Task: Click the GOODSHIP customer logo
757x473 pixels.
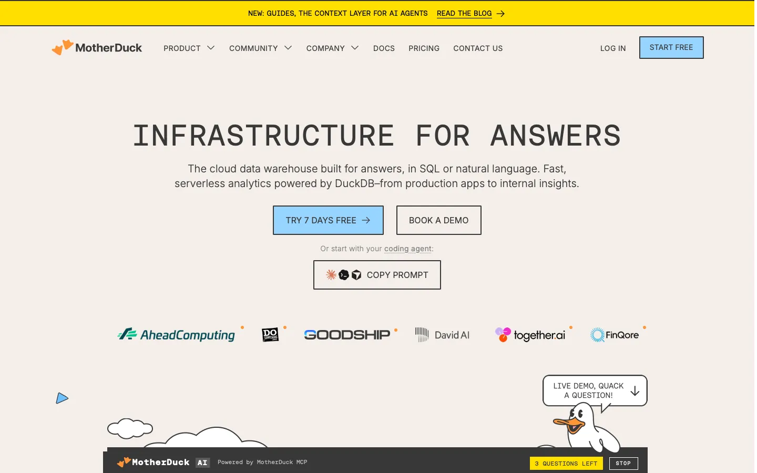Action: click(347, 335)
